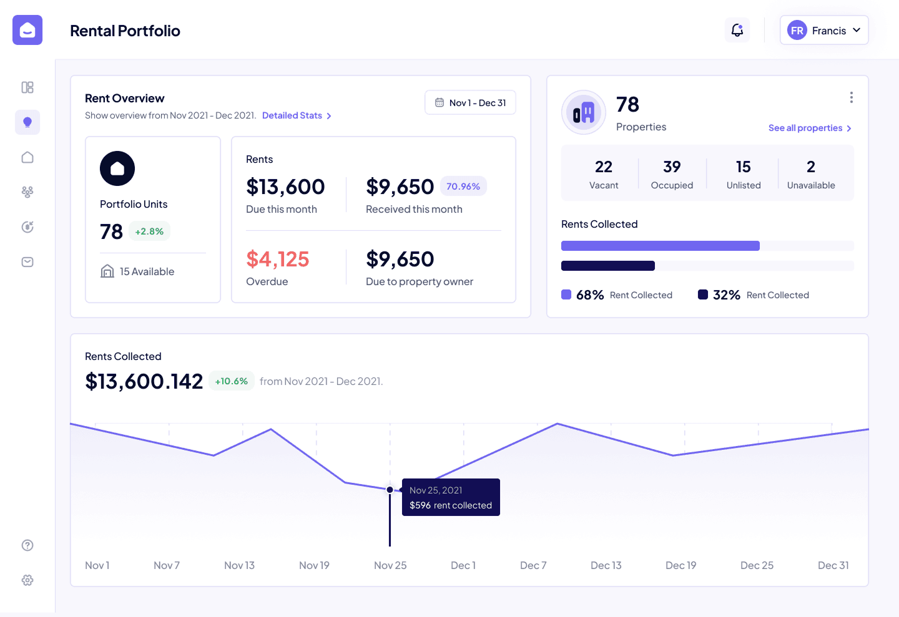Open the help question mark icon
The height and width of the screenshot is (617, 899).
pyautogui.click(x=27, y=545)
